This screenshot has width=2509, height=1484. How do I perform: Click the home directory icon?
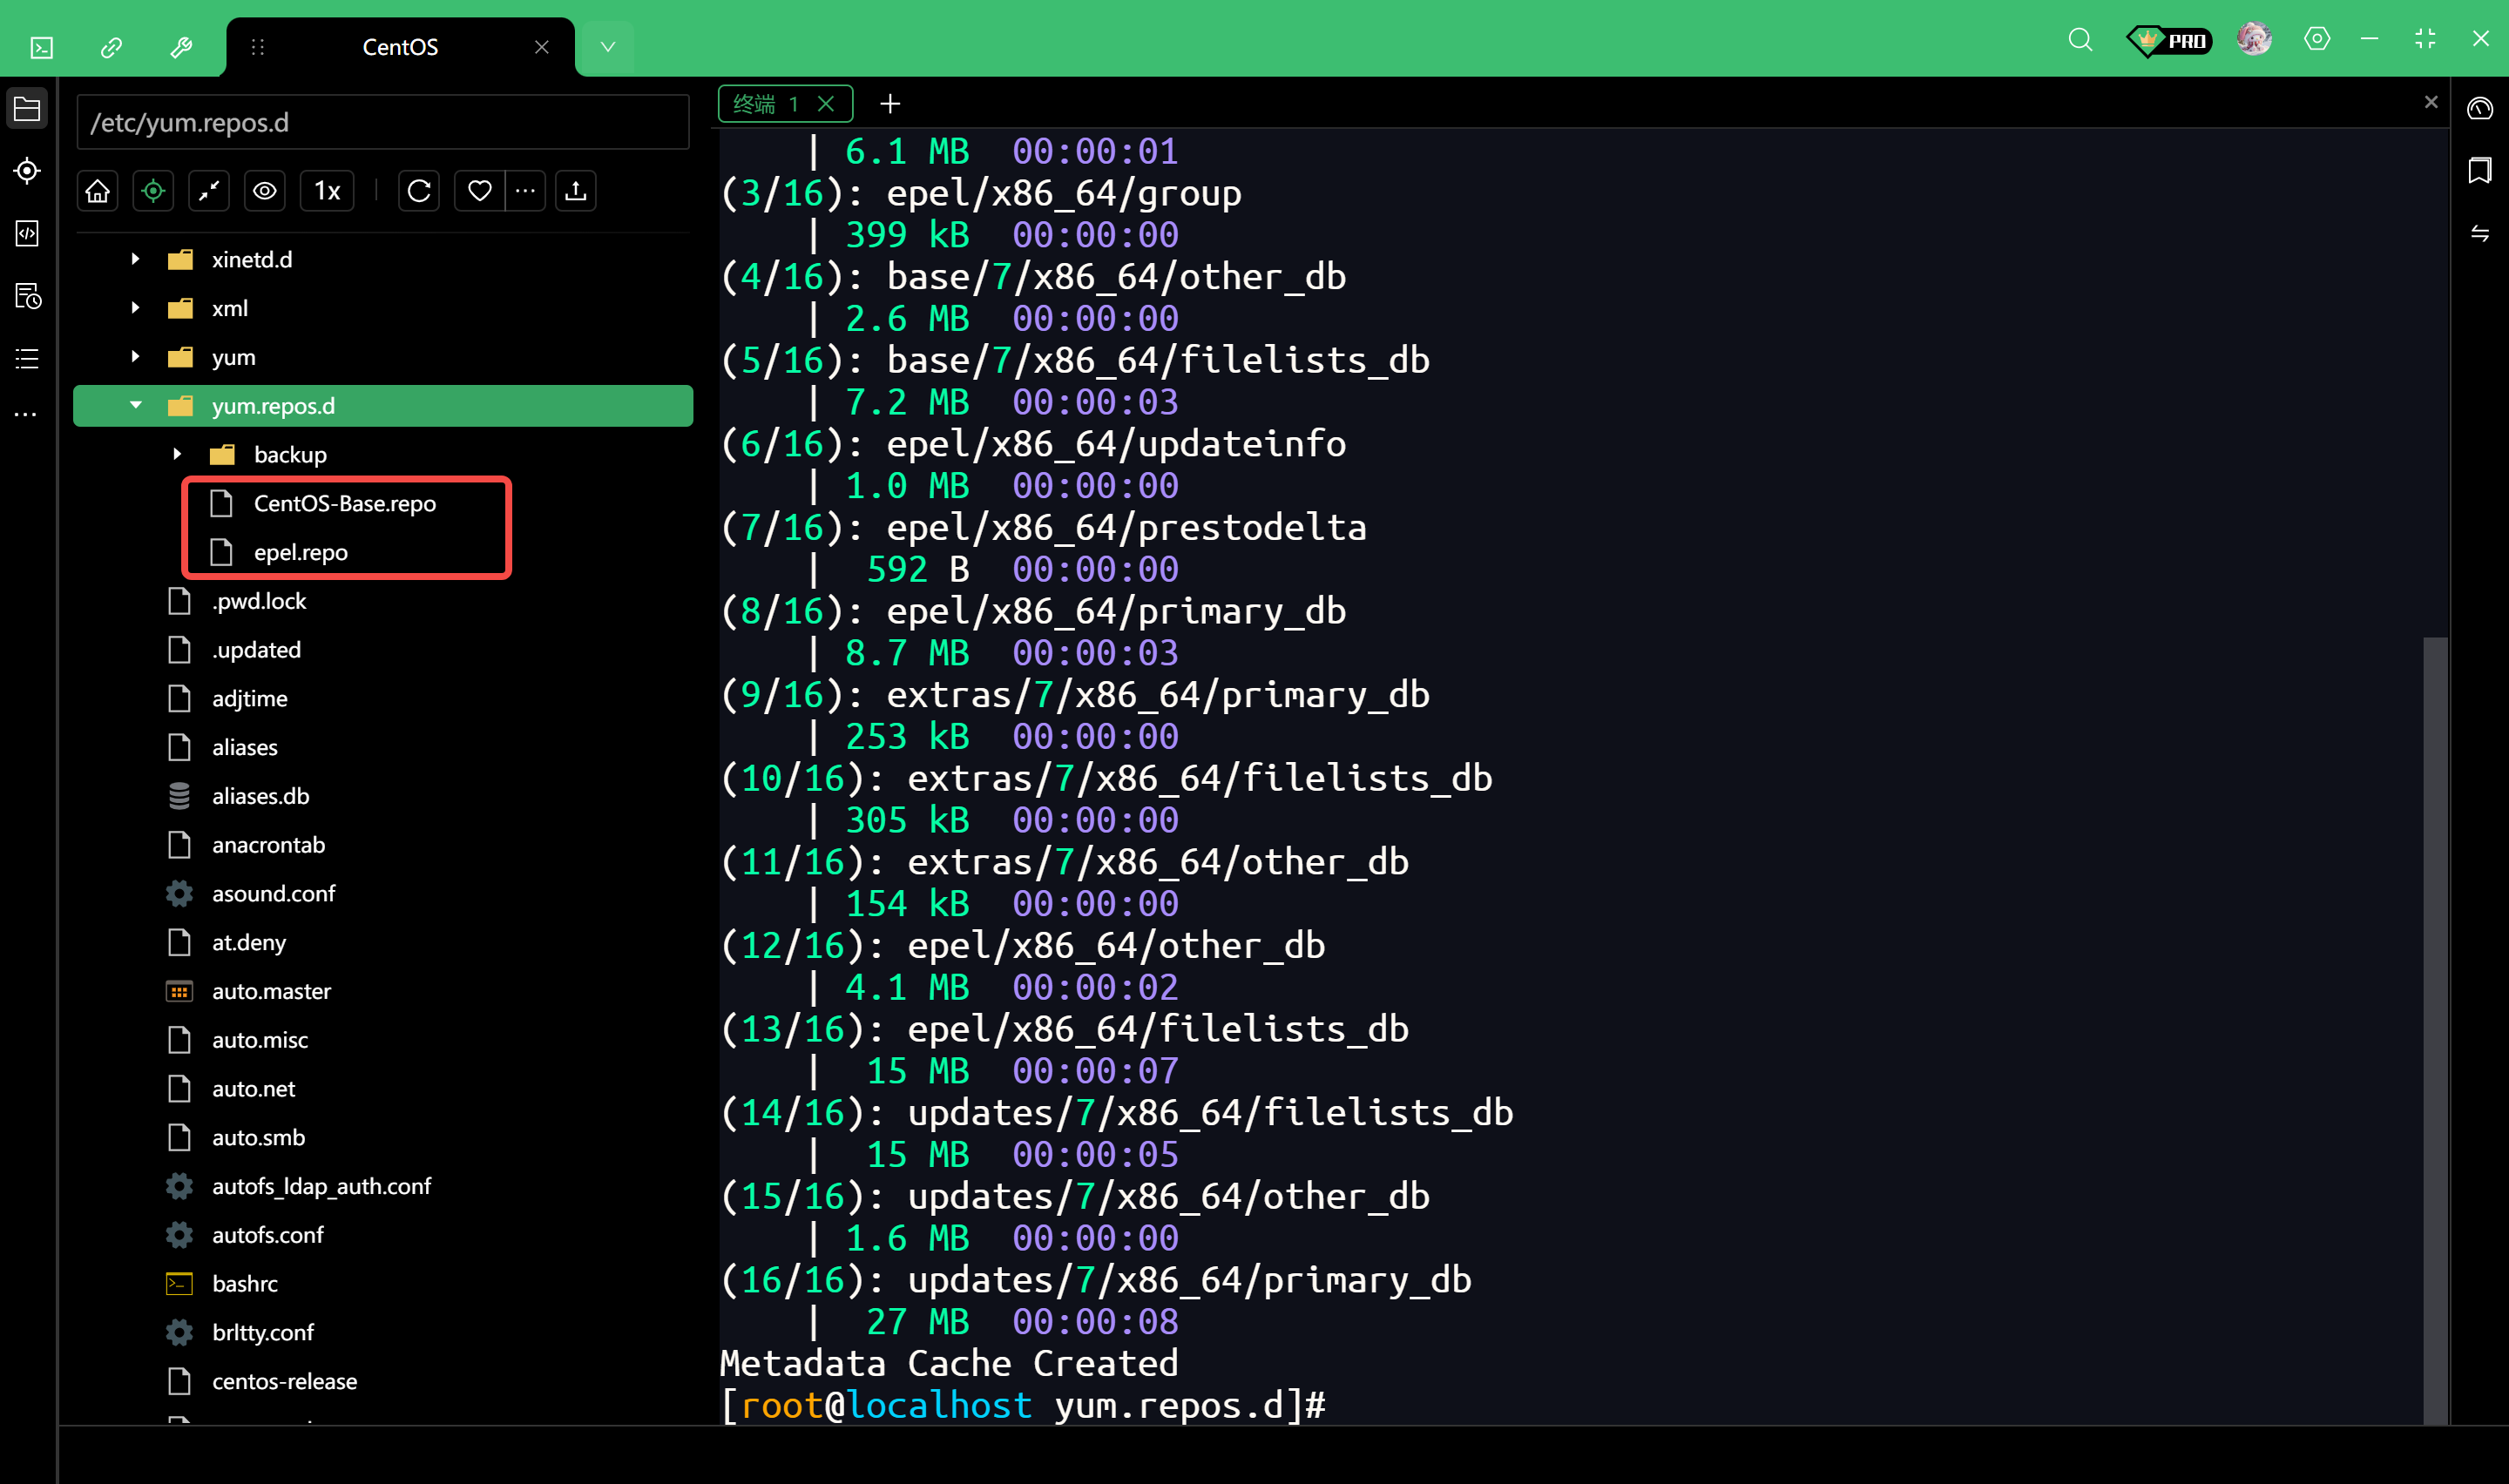click(x=97, y=191)
